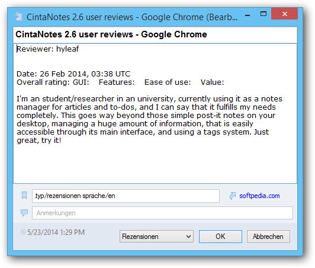Close the note editor window
315x268 pixels.
click(284, 14)
